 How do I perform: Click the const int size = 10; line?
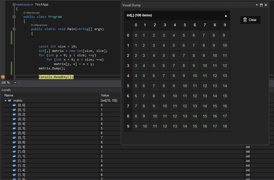coord(58,46)
